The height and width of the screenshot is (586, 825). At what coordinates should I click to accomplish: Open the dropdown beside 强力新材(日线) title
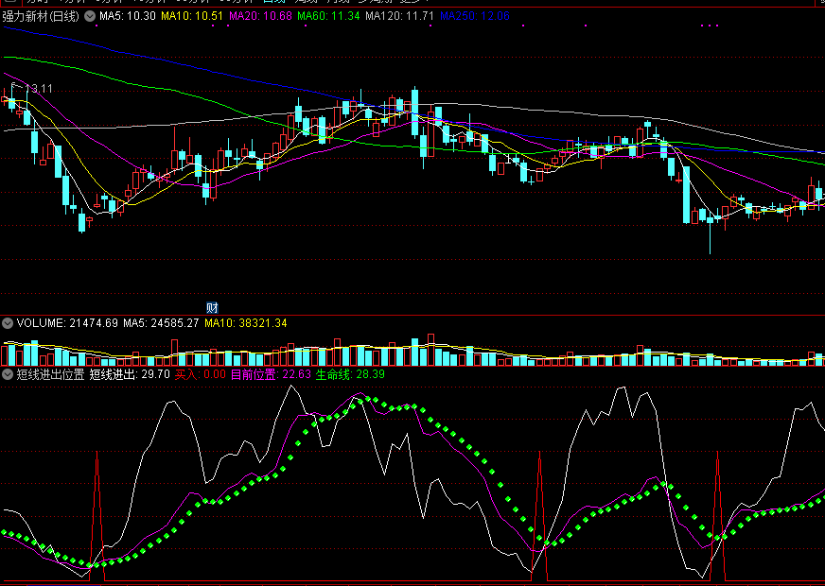[x=90, y=16]
